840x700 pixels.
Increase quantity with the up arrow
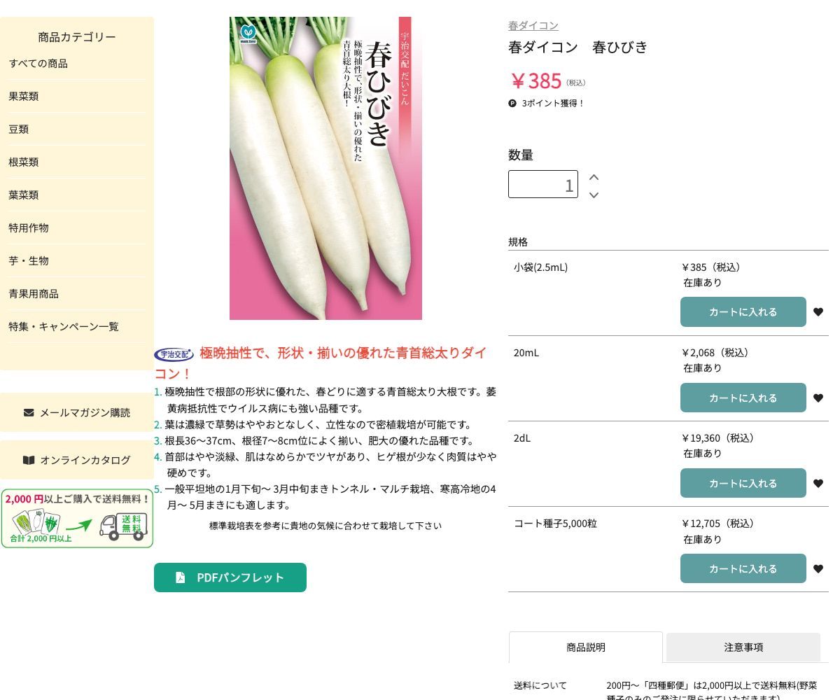594,177
